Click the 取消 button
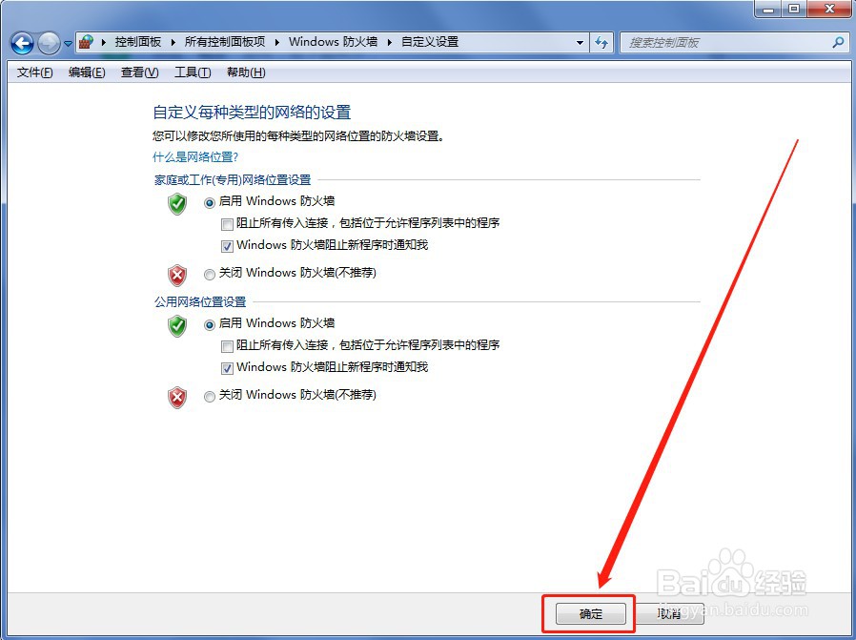This screenshot has width=856, height=640. (670, 614)
